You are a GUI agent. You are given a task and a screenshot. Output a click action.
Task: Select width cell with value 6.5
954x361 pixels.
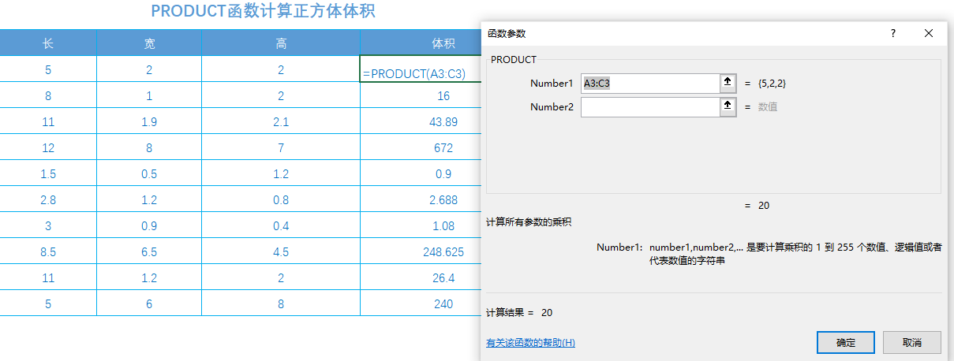[x=149, y=252]
